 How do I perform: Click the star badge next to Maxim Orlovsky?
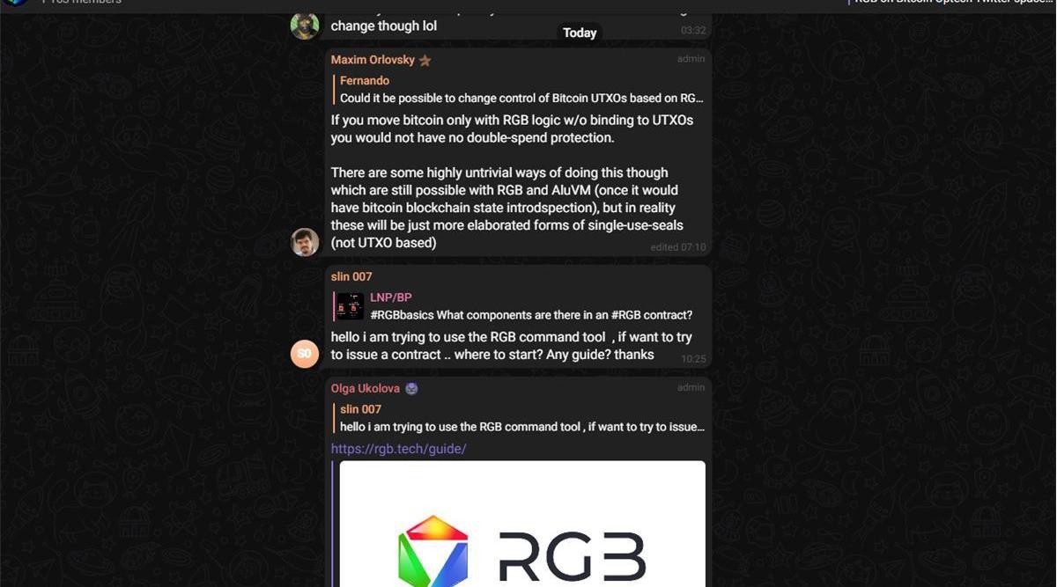[x=425, y=61]
